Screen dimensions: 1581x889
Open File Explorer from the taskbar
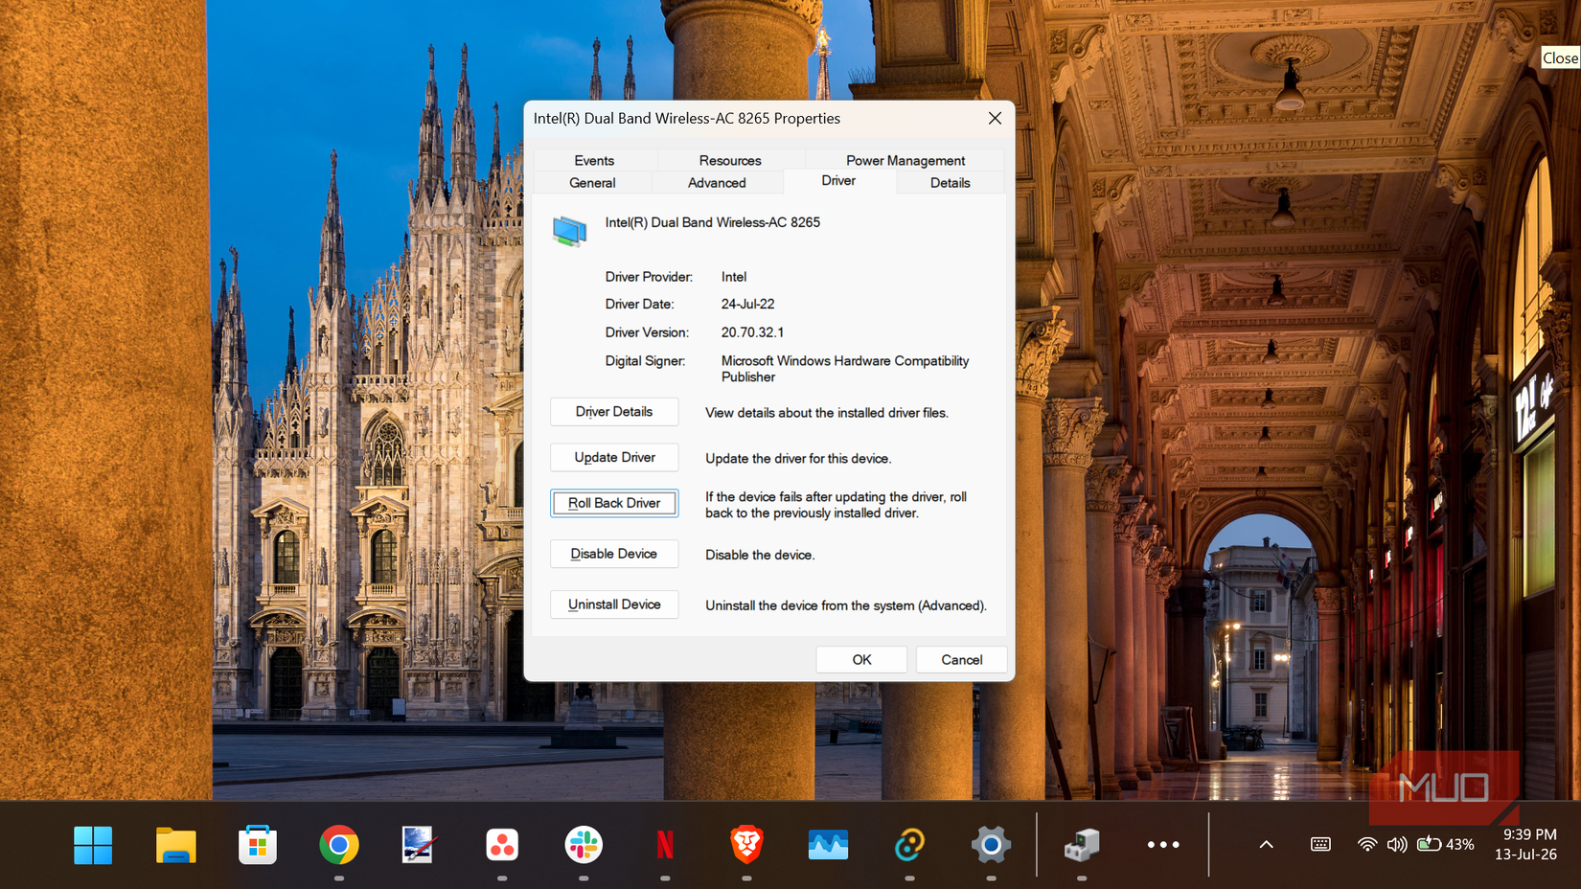point(176,845)
